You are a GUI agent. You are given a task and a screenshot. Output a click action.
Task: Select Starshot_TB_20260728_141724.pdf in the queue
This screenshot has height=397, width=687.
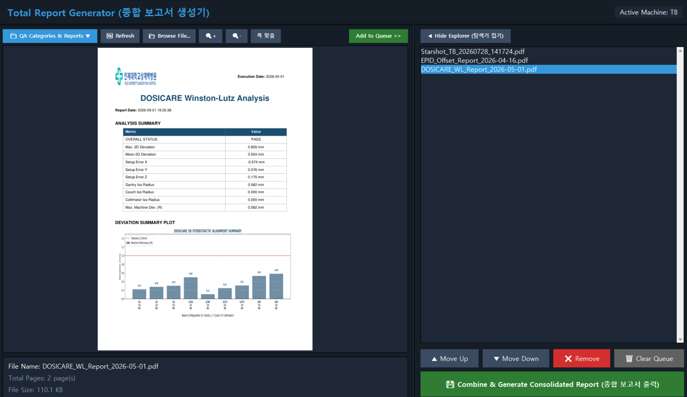[x=549, y=51]
